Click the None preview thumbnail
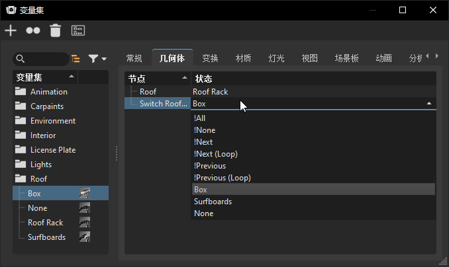 (x=85, y=208)
